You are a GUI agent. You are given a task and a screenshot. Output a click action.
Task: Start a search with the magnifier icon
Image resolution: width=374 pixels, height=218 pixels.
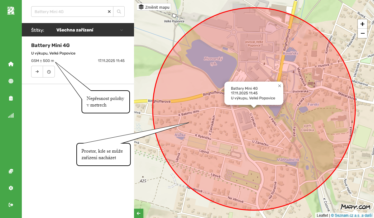119,11
